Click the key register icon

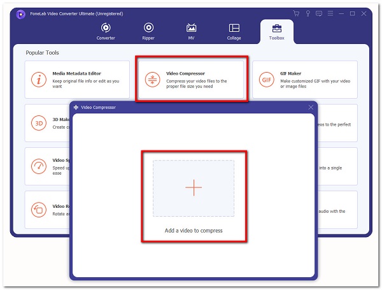pos(308,13)
